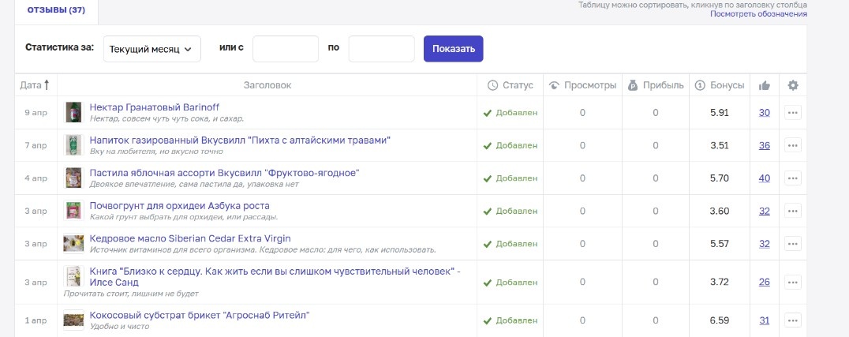The height and width of the screenshot is (337, 849).
Task: Click the start date input field
Action: (x=285, y=49)
